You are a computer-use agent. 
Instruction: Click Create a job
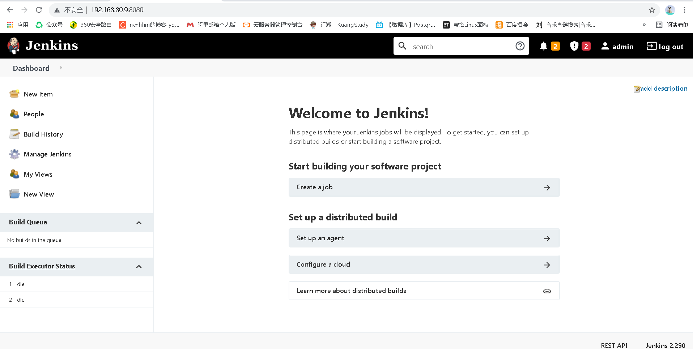424,187
